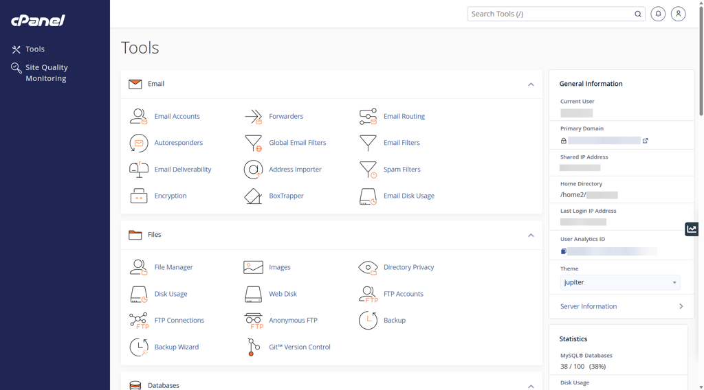Click the Forwarders arrow icon
The height and width of the screenshot is (390, 704).
[x=253, y=116]
